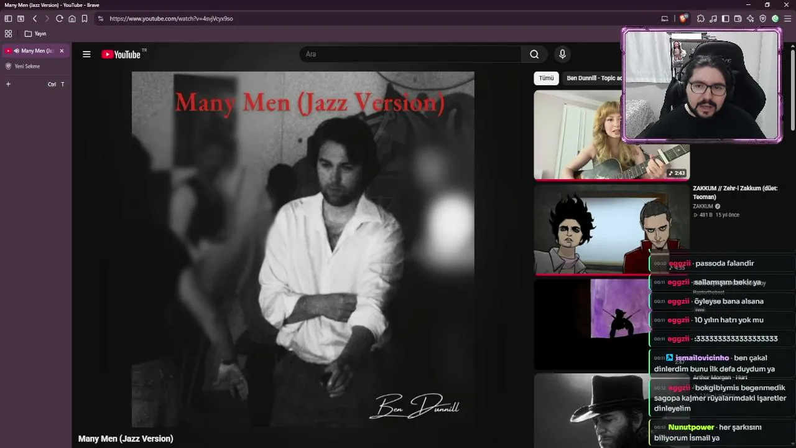Viewport: 796px width, 448px height.
Task: Restore down the Brave window
Action: pos(767,5)
